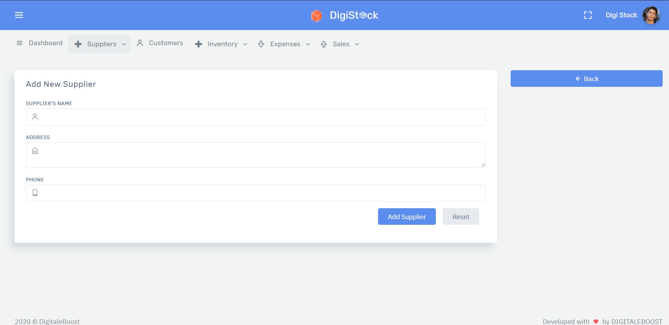
Task: Focus the Address text area
Action: click(256, 155)
